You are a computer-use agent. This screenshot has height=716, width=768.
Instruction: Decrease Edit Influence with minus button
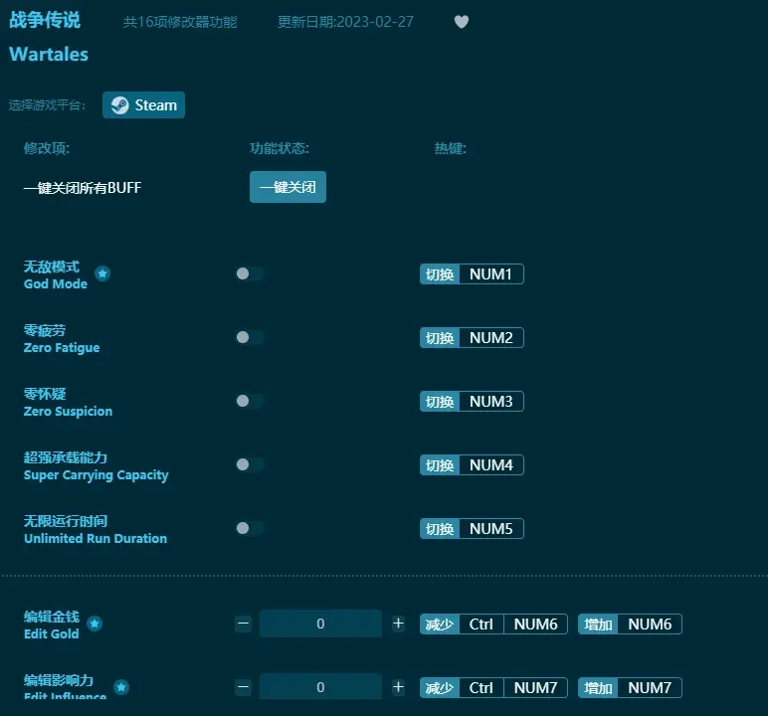click(243, 687)
